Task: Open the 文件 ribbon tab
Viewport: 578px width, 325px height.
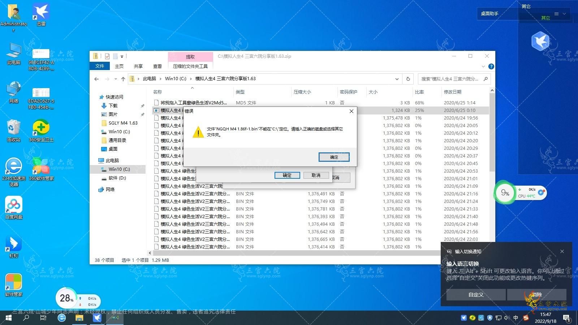Action: [x=100, y=66]
